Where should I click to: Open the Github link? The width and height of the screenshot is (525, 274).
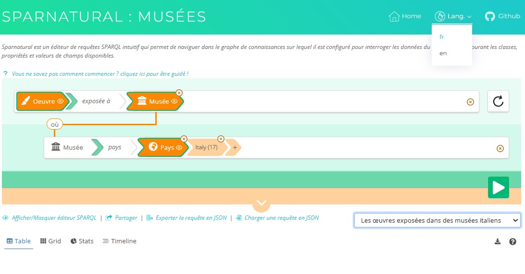[502, 16]
